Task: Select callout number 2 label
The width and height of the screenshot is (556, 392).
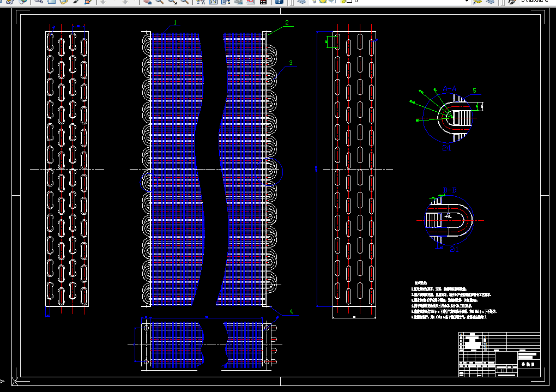Action: (x=287, y=22)
